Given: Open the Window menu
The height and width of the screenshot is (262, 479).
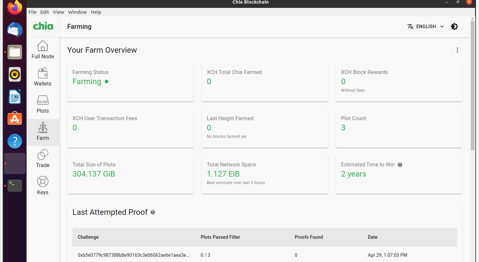Looking at the screenshot, I should coord(77,12).
